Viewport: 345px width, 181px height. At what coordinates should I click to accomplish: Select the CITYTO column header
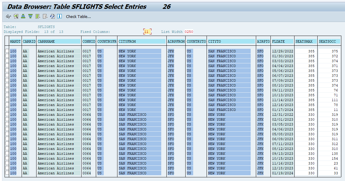coord(231,41)
